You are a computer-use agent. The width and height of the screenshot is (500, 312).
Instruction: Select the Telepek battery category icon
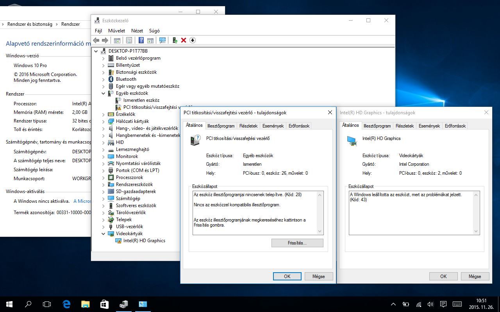click(x=111, y=220)
